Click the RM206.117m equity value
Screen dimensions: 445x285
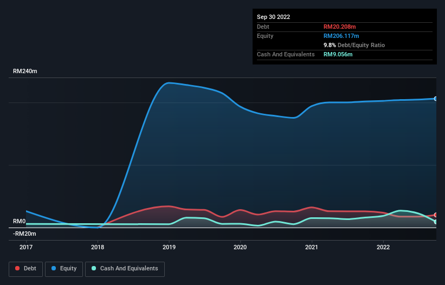[341, 36]
